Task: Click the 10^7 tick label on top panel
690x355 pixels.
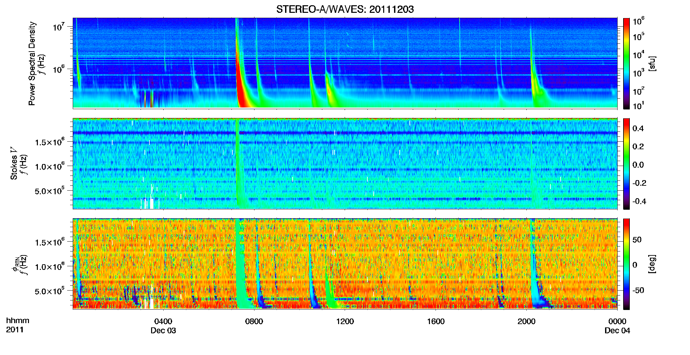Action: [58, 27]
